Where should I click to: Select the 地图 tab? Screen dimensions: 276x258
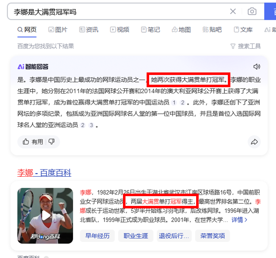[181, 30]
